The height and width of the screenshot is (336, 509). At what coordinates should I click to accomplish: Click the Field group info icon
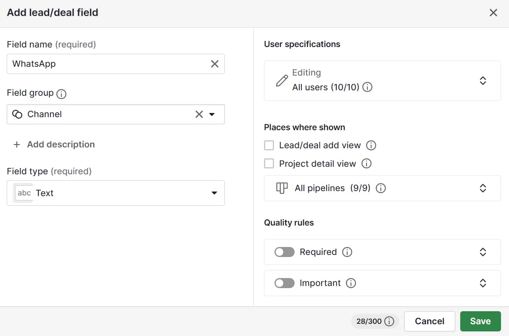(x=61, y=93)
